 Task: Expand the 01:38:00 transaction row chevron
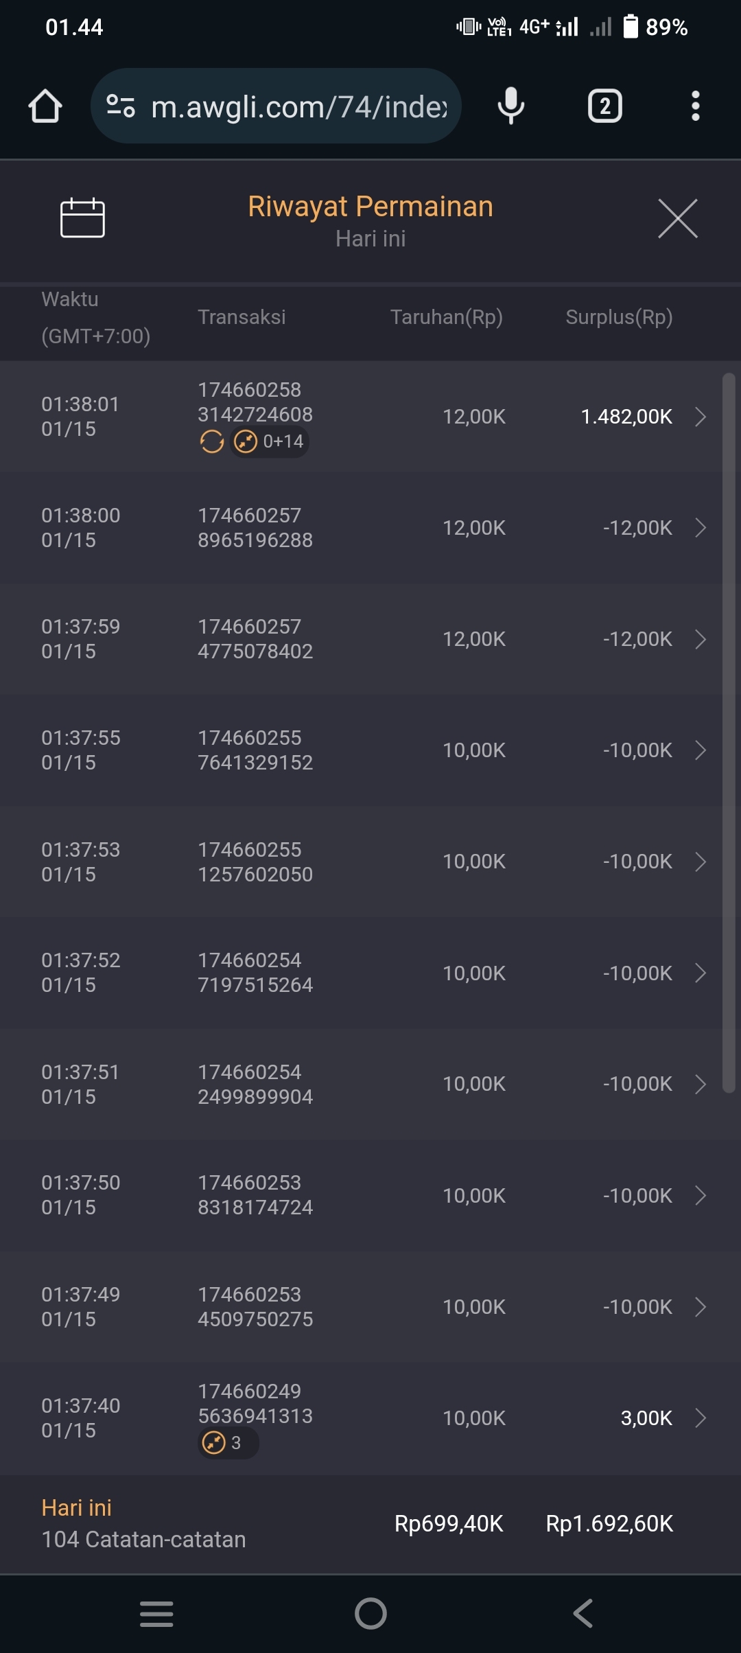701,528
